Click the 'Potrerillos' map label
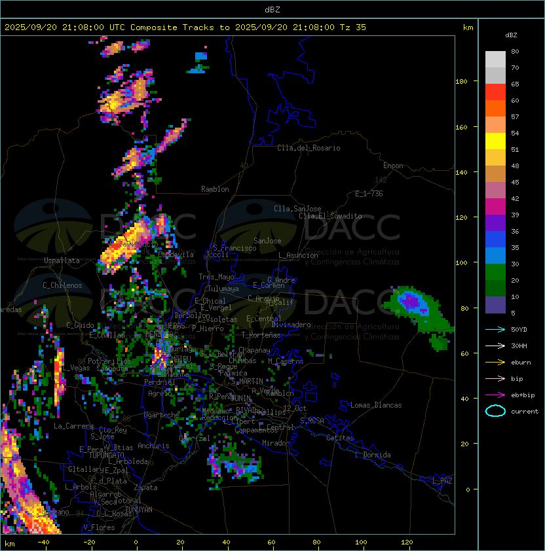 click(x=109, y=361)
